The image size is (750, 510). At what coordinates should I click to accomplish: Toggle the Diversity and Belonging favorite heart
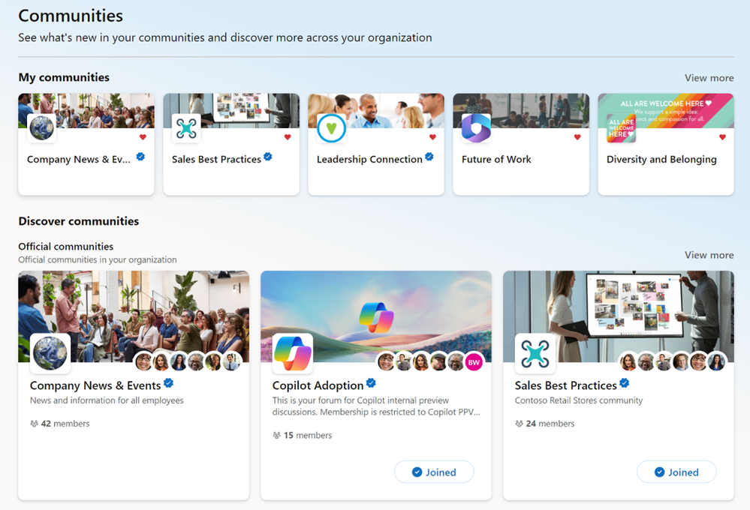coord(722,137)
